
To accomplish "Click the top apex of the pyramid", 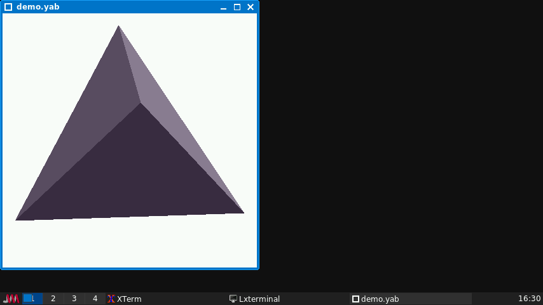I will coord(118,27).
